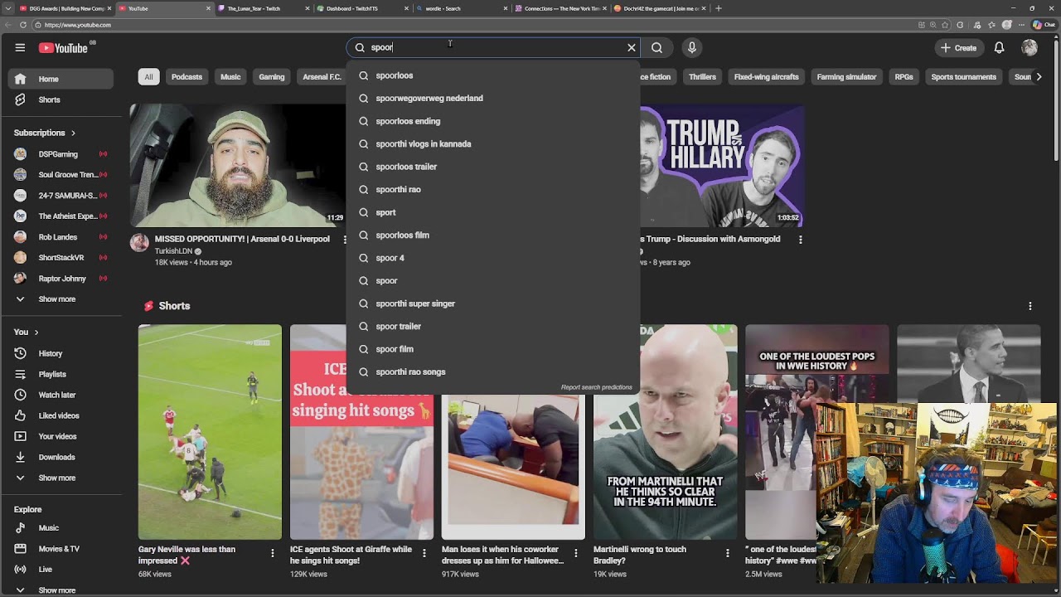Reload the page with the refresh button

point(22,25)
